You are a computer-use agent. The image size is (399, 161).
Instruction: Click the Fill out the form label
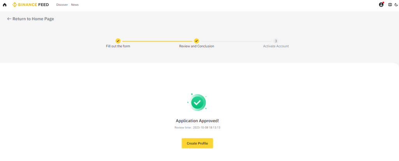(118, 46)
